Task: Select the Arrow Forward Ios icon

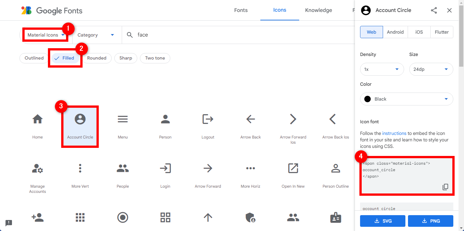Action: click(x=293, y=119)
